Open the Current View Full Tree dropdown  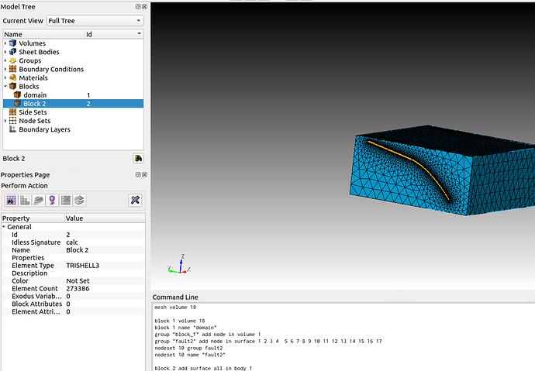(x=95, y=20)
